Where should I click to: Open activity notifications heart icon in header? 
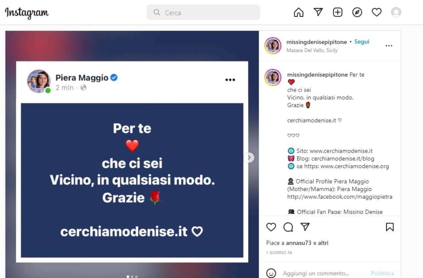(376, 12)
